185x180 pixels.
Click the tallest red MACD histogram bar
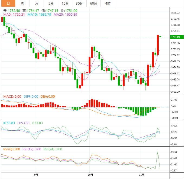92,103
